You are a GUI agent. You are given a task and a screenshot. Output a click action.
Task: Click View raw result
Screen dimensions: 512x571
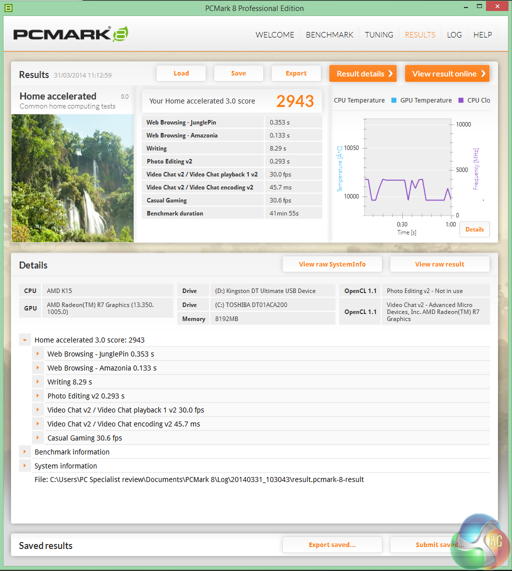tap(439, 264)
